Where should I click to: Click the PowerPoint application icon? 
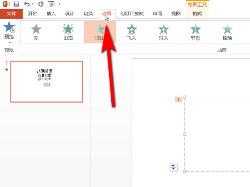point(6,4)
